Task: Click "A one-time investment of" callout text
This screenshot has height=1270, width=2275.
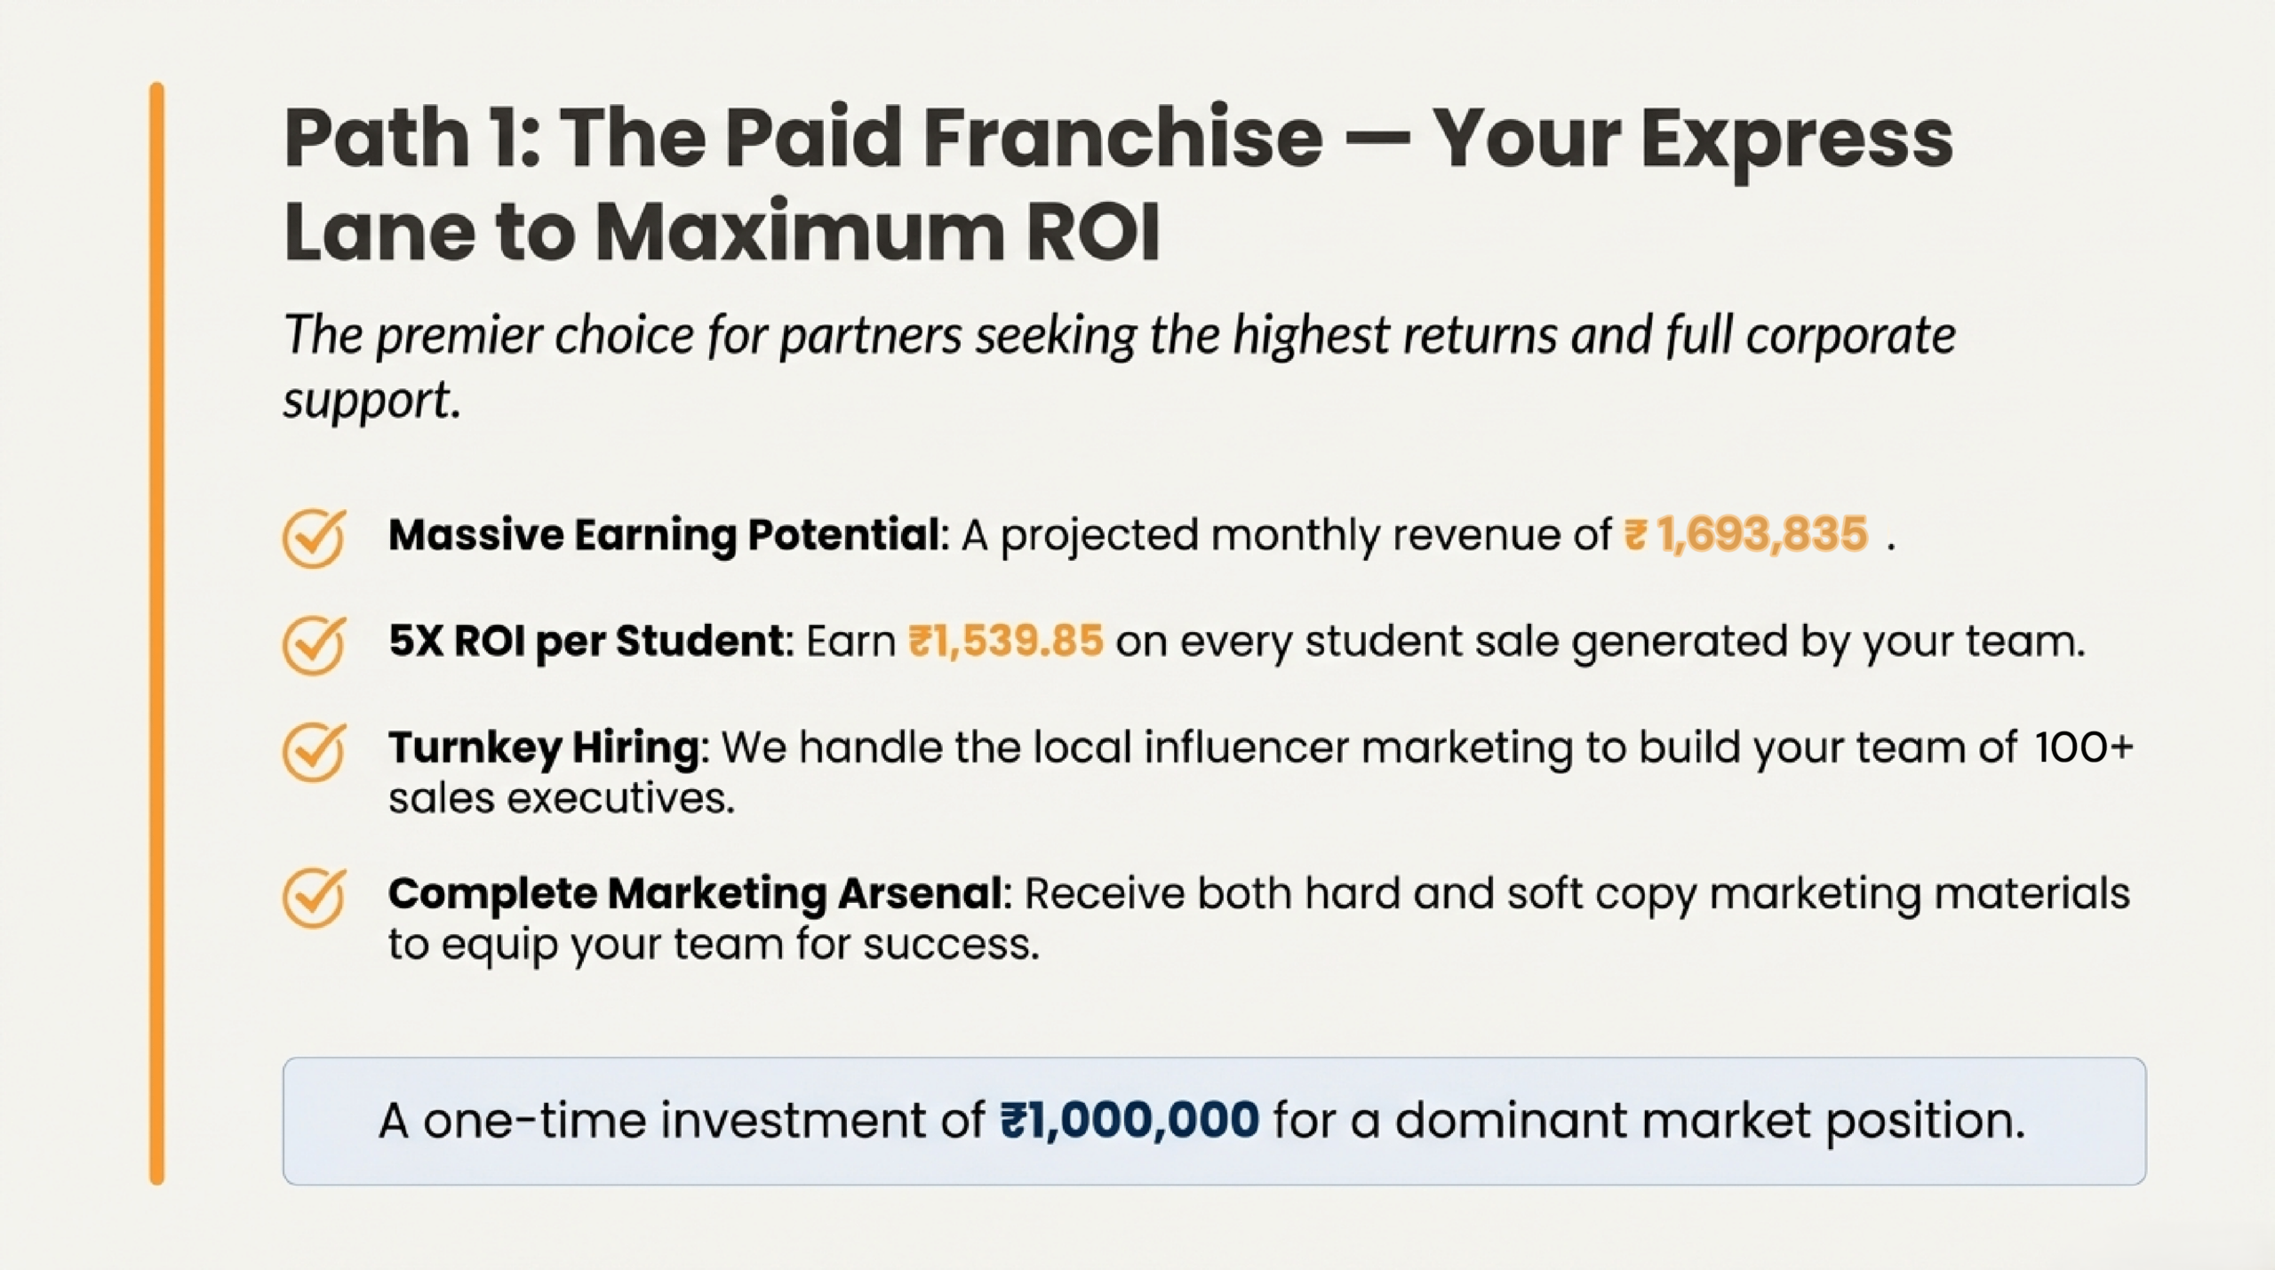Action: point(682,1120)
